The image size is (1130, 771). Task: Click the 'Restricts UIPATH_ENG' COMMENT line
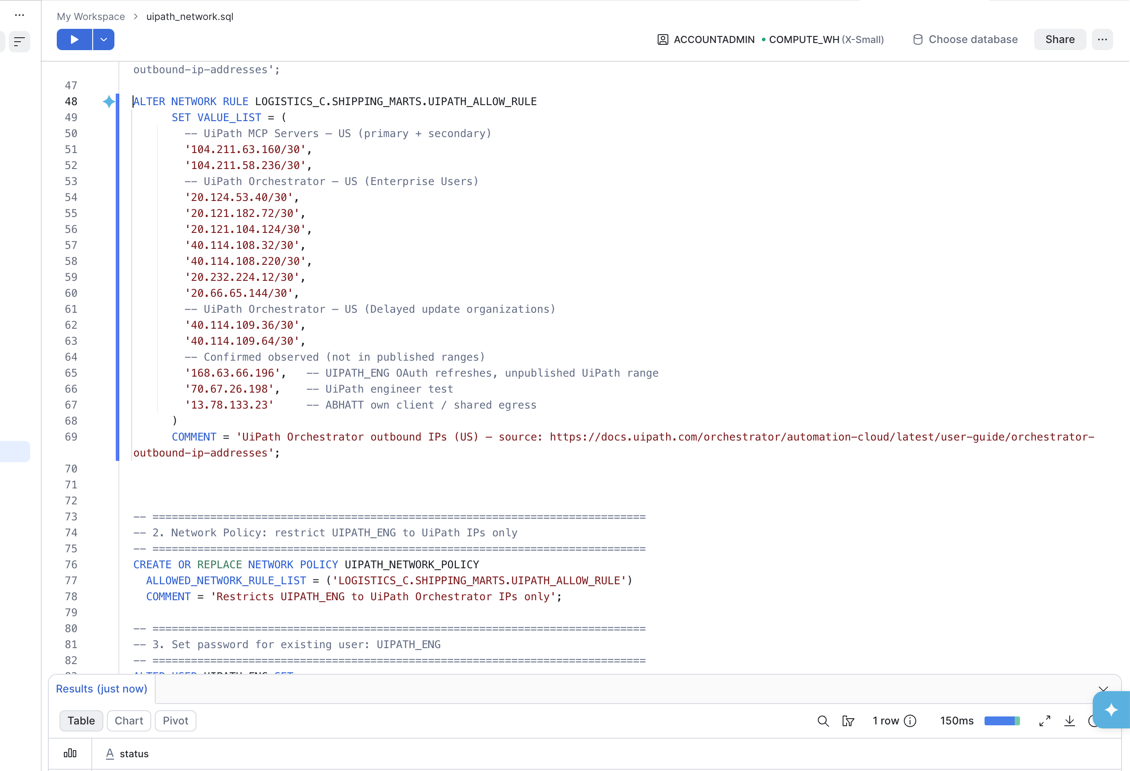click(354, 596)
